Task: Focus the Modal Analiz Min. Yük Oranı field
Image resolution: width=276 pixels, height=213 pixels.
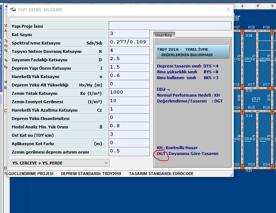Action: click(x=129, y=126)
